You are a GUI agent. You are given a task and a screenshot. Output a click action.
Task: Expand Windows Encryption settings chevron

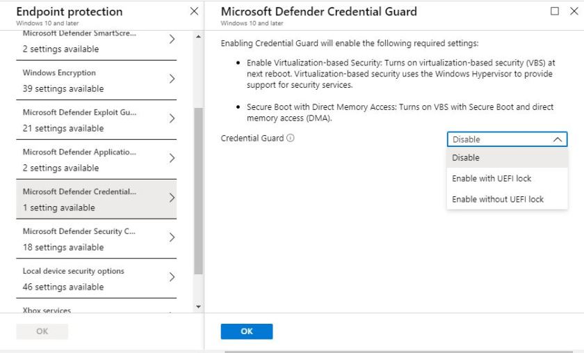[172, 79]
